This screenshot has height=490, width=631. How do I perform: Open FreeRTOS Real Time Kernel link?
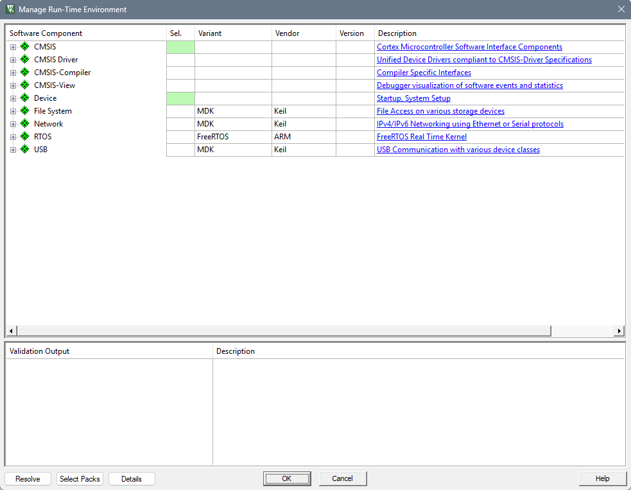421,137
